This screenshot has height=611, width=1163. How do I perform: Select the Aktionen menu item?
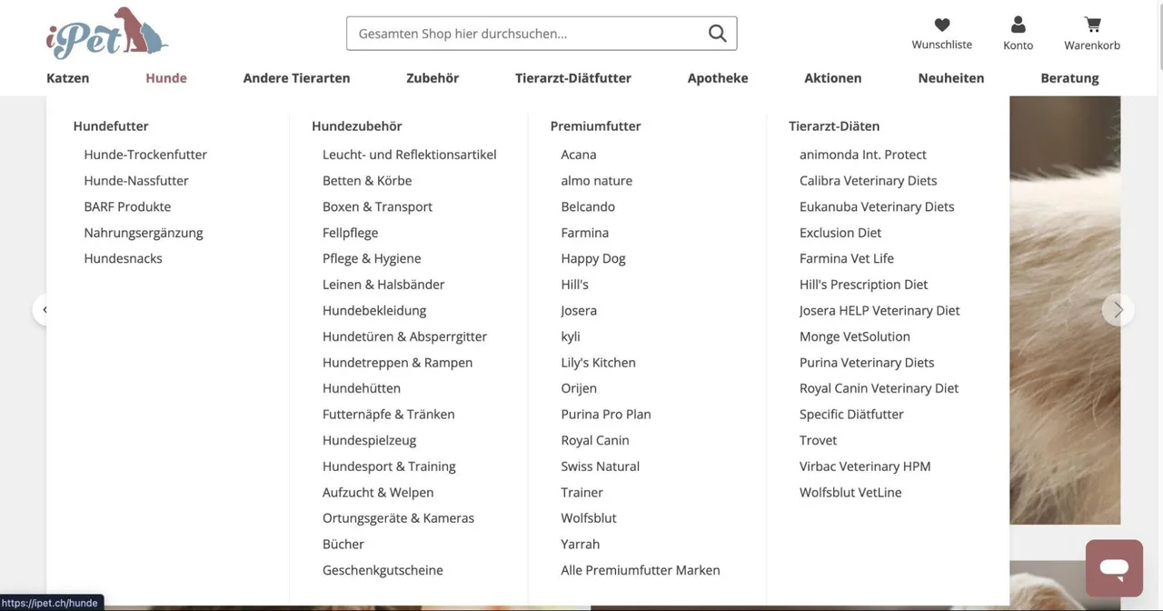coord(833,78)
